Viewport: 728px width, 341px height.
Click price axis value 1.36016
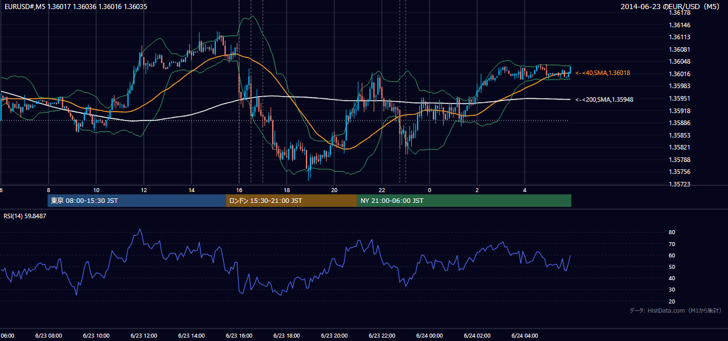click(x=680, y=74)
